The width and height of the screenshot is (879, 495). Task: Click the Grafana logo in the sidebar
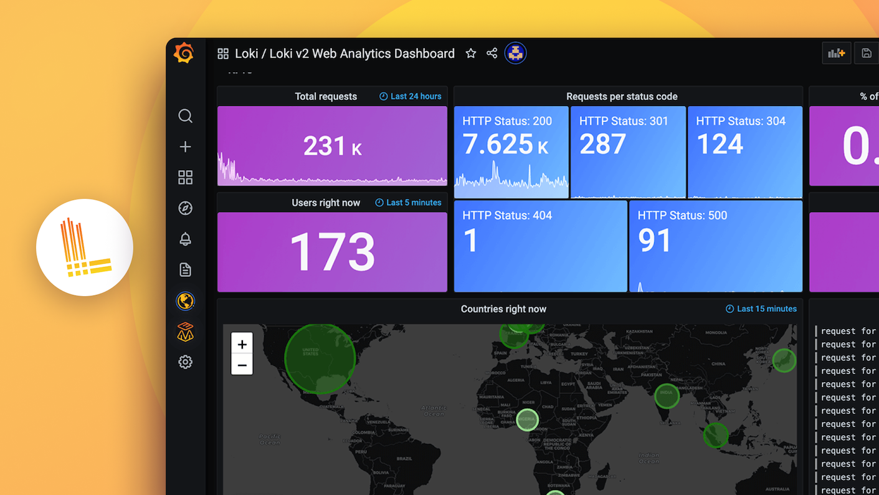(185, 54)
